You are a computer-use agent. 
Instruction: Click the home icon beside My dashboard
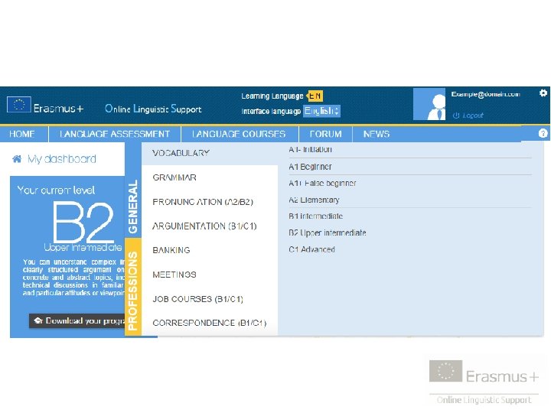point(17,159)
